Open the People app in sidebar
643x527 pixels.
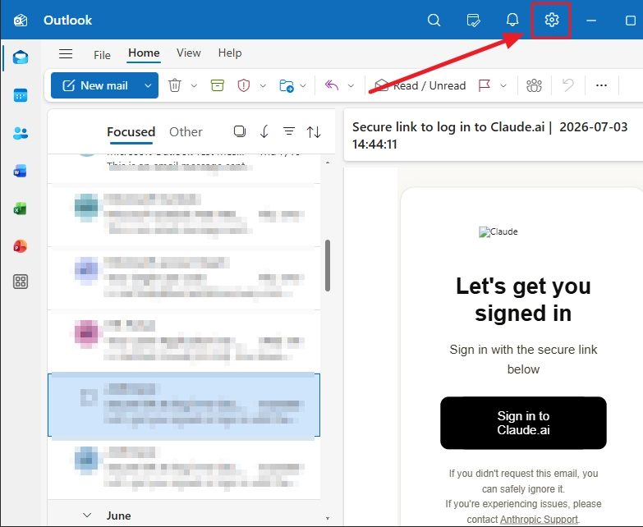pyautogui.click(x=20, y=133)
